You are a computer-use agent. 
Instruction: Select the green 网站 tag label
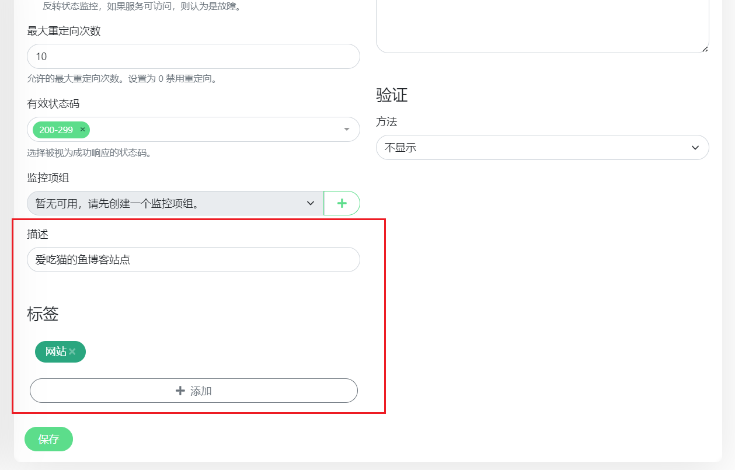pyautogui.click(x=55, y=351)
